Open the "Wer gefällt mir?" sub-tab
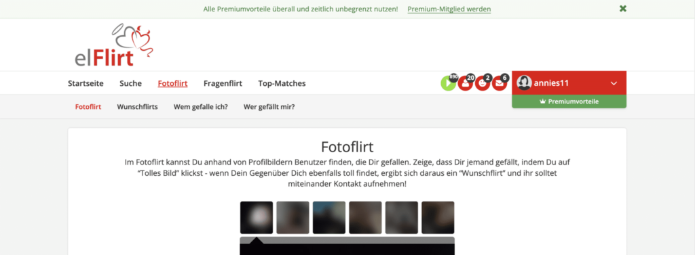The height and width of the screenshot is (255, 695). click(x=269, y=106)
